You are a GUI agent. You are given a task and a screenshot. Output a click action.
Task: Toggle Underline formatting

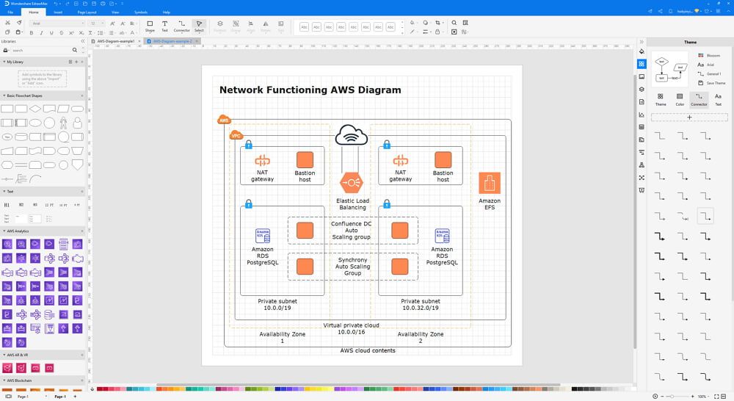[x=51, y=33]
